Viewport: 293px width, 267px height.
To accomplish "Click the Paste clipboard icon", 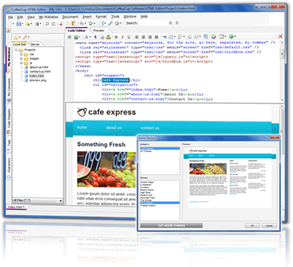I will [x=73, y=24].
